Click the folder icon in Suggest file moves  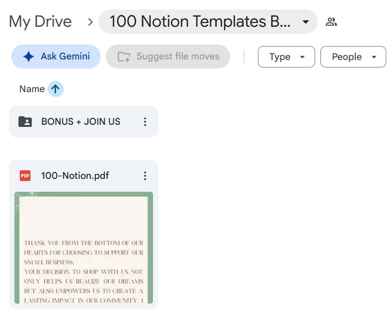pyautogui.click(x=124, y=57)
